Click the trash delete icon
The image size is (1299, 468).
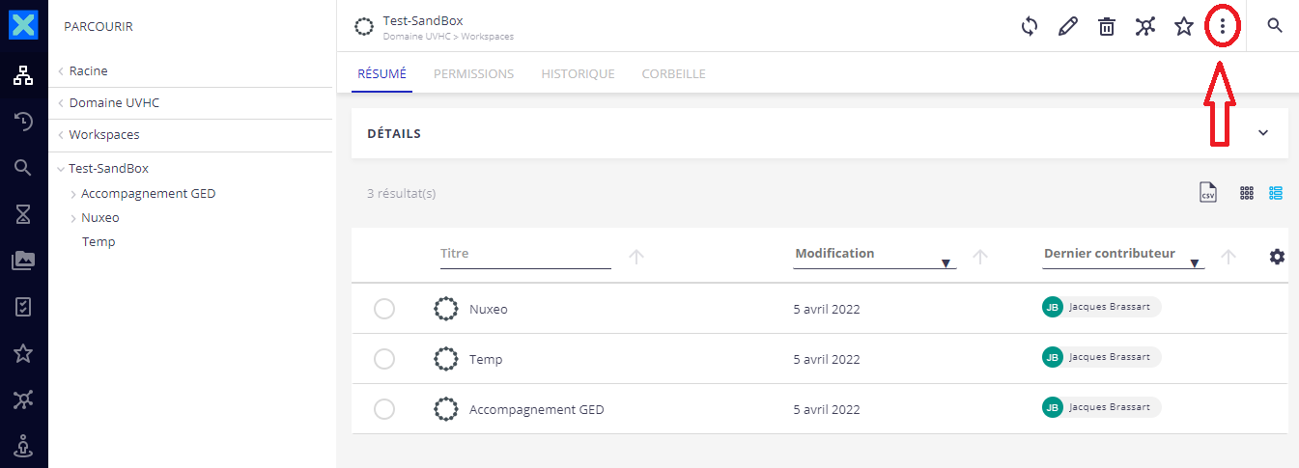pyautogui.click(x=1107, y=27)
